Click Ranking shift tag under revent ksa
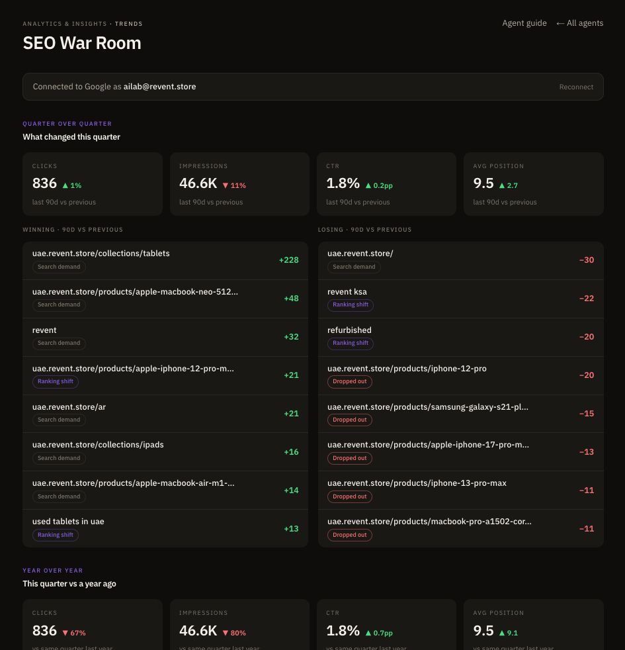The height and width of the screenshot is (650, 625). pyautogui.click(x=351, y=305)
